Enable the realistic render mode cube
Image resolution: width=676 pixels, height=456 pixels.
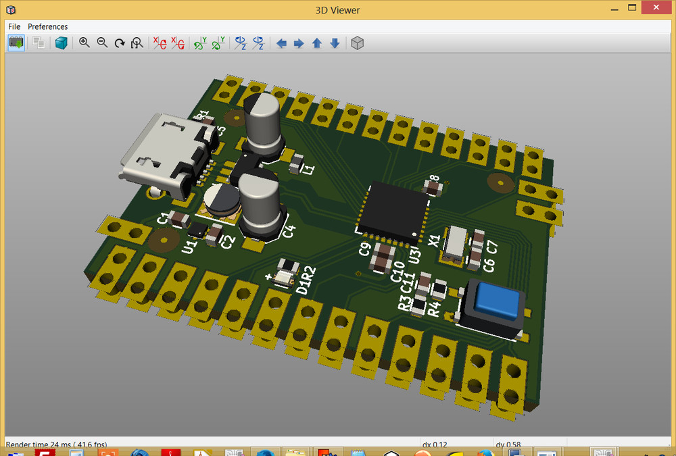(61, 43)
